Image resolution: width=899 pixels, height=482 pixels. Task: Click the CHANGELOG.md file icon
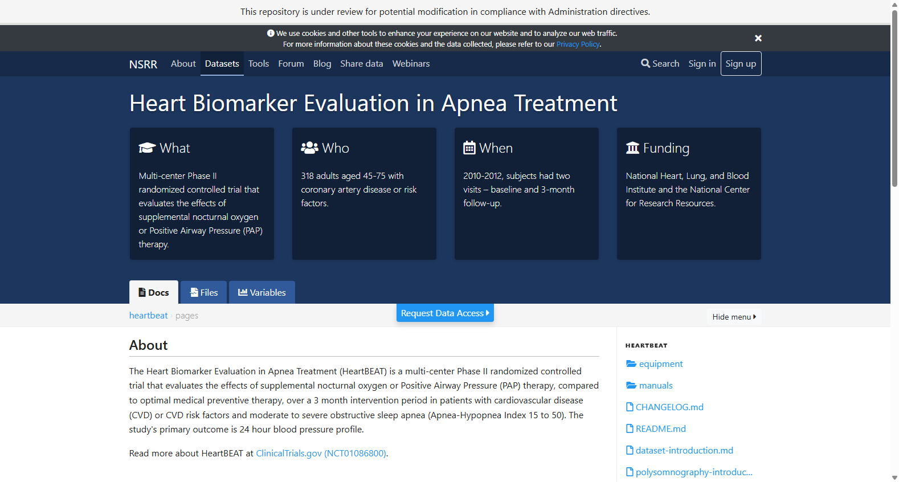pos(630,407)
